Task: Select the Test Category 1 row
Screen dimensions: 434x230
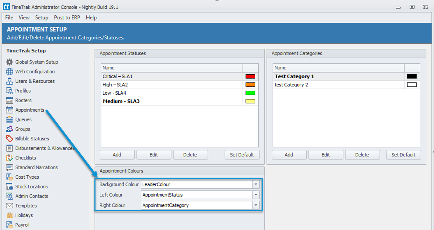Action: pos(346,76)
